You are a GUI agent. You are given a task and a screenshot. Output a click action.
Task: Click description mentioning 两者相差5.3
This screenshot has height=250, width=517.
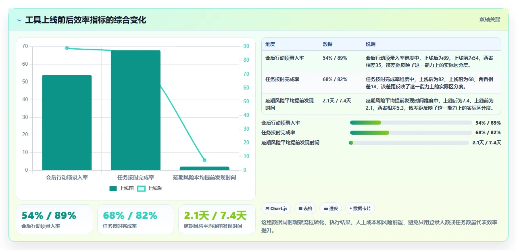tap(429, 104)
